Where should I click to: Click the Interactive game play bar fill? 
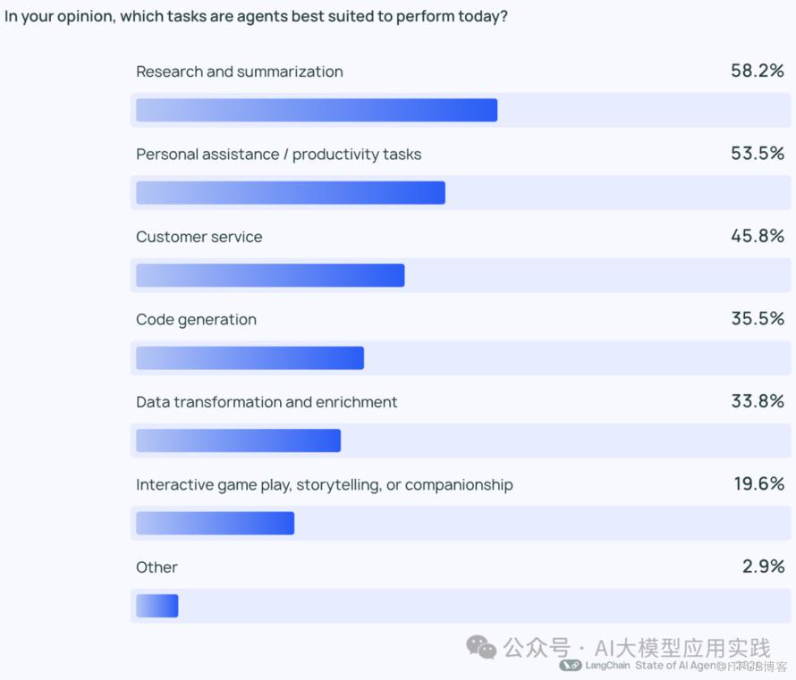pos(215,523)
